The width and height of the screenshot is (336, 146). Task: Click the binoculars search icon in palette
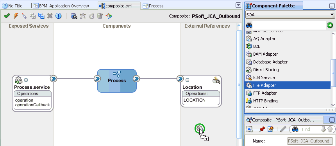click(x=249, y=25)
